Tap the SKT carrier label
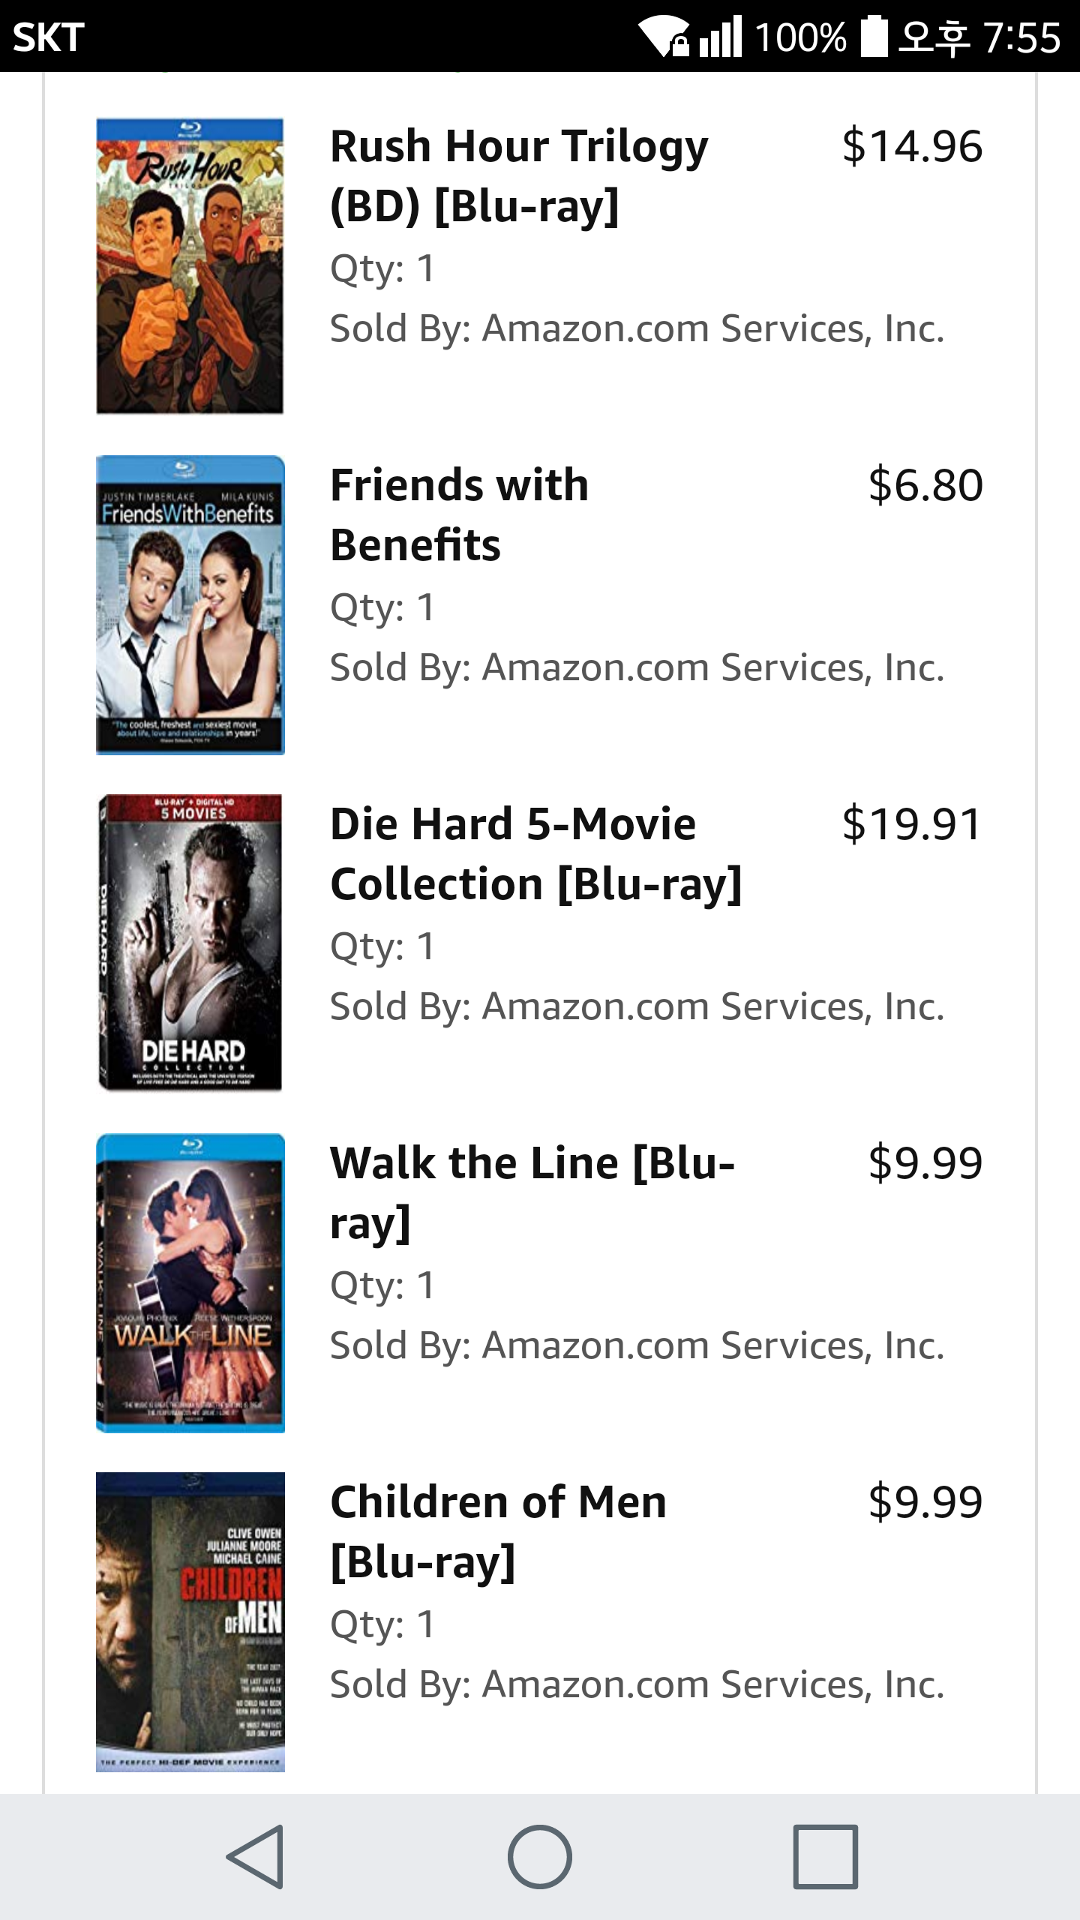This screenshot has width=1080, height=1920. pos(49,36)
